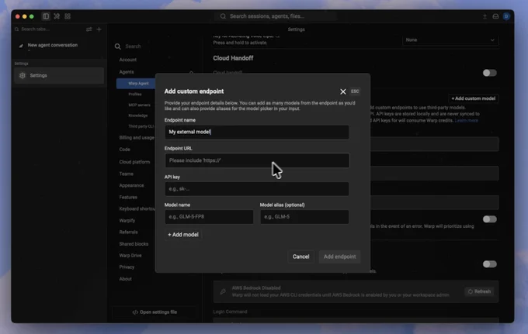Open About settings

(125, 279)
